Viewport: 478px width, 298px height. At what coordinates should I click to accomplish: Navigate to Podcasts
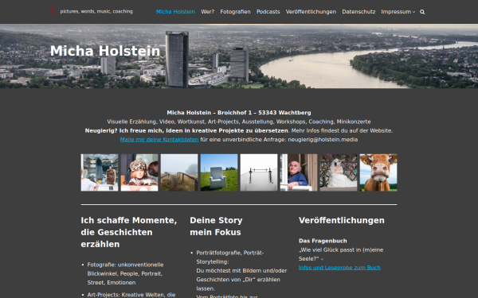268,12
